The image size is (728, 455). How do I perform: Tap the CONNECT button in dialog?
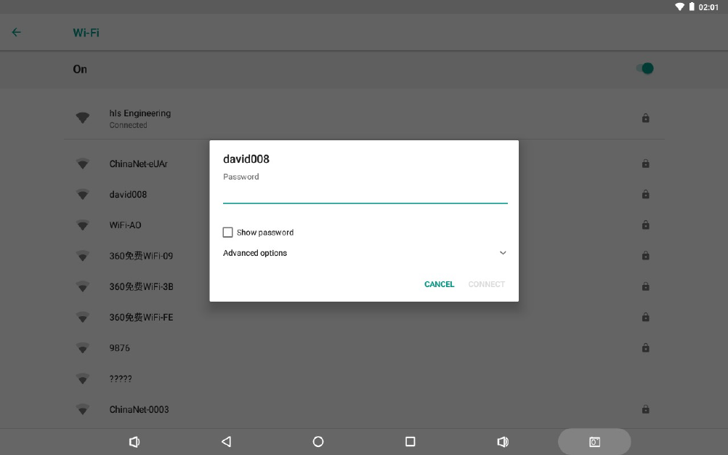[x=486, y=284]
